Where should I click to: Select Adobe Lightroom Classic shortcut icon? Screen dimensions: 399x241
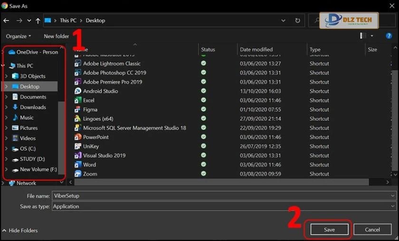tap(78, 63)
